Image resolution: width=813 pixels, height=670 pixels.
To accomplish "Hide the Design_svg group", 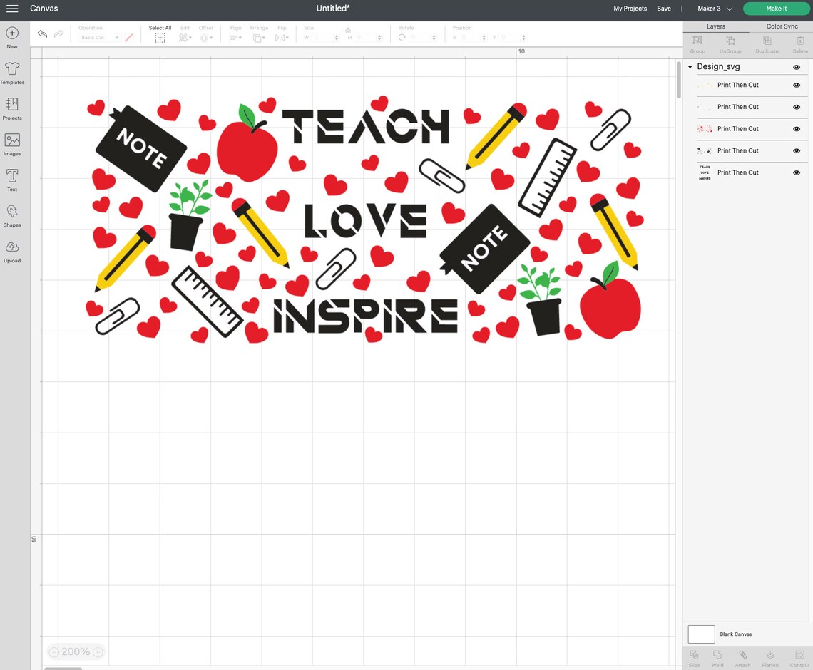I will [x=797, y=68].
